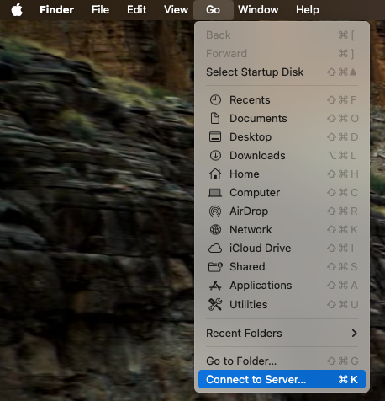Click the Documents page icon
The image size is (385, 401).
coord(215,119)
